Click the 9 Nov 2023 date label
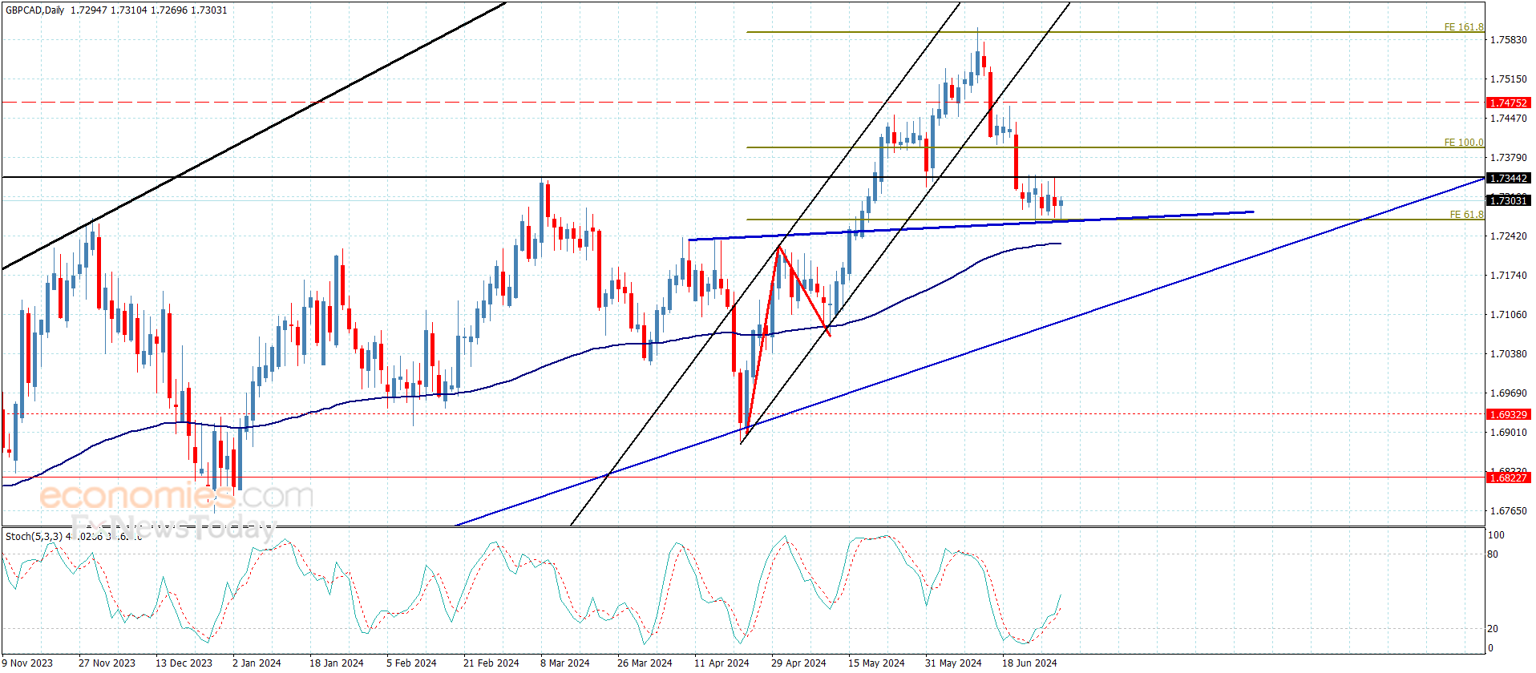1536x673 pixels. coord(27,663)
